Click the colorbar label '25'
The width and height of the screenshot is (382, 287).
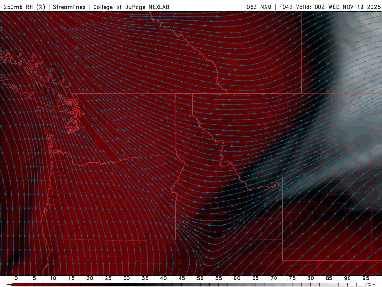click(x=108, y=278)
